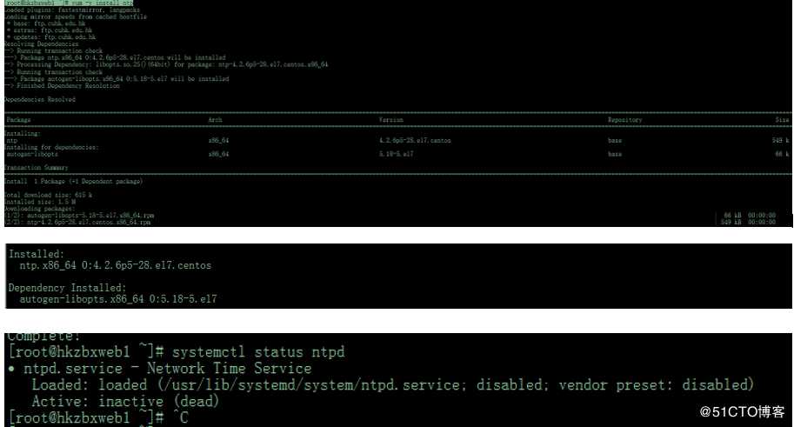Click the 'Install 1 Package (+1 Dependent package)' line
The image size is (794, 427).
pos(74,182)
